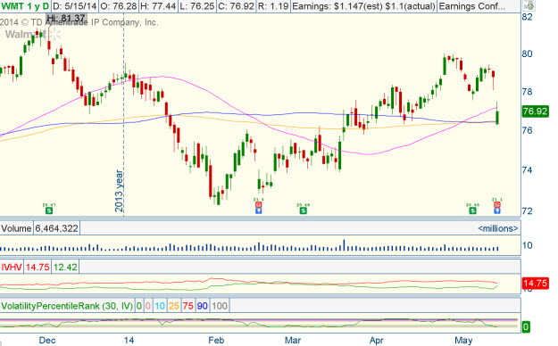Click the Earnings estimate and actual field
The image size is (558, 346).
[363, 6]
